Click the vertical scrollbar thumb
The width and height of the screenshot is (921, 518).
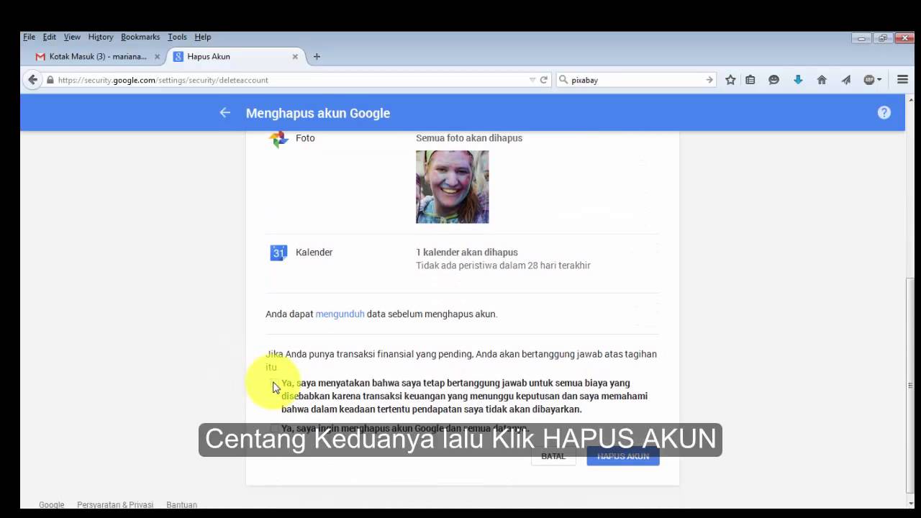911,387
